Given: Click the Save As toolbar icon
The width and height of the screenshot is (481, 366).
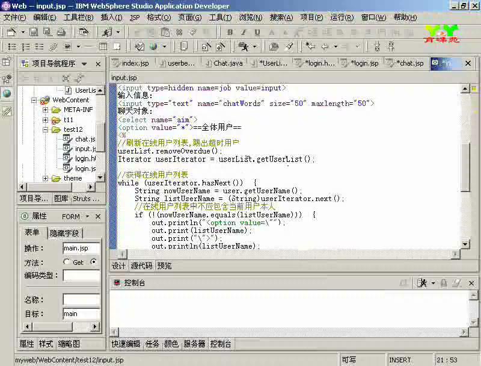Looking at the screenshot, I should pyautogui.click(x=47, y=32).
